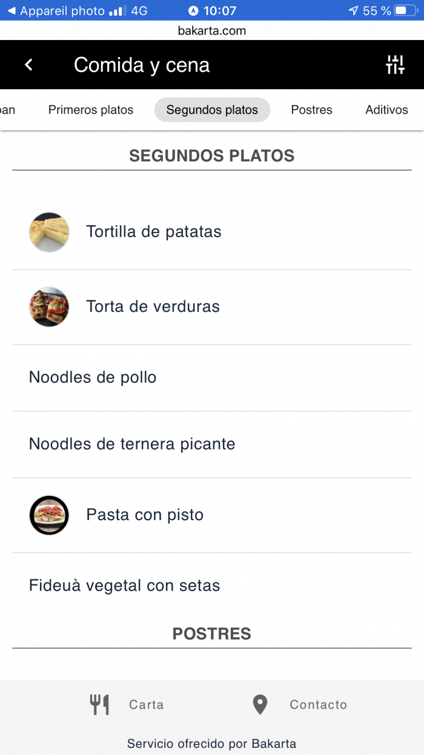This screenshot has width=424, height=755.
Task: Tap the back arrow in header
Action: click(x=29, y=65)
